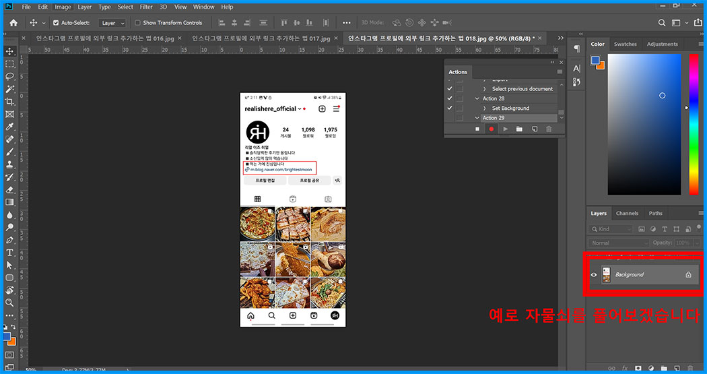Select the Crop tool
Screen dimensions: 707x374
click(x=9, y=102)
